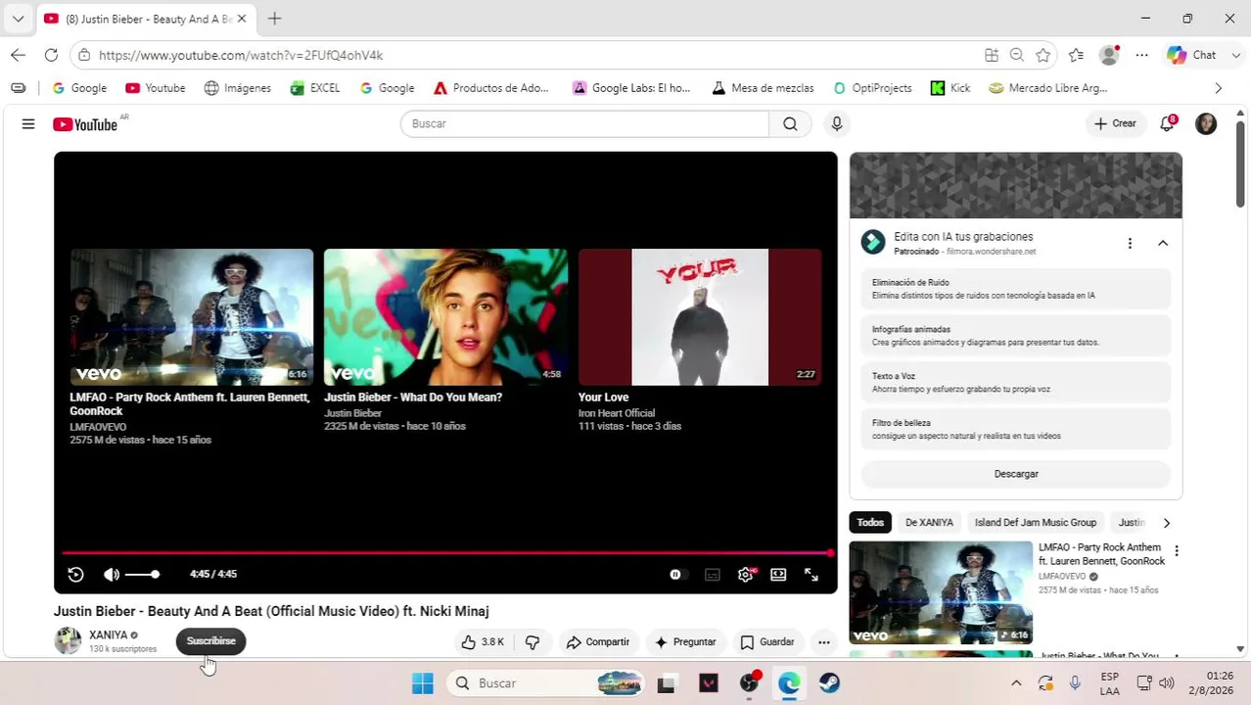Open the browser tab list dropdown
The image size is (1251, 705).
pyautogui.click(x=18, y=19)
